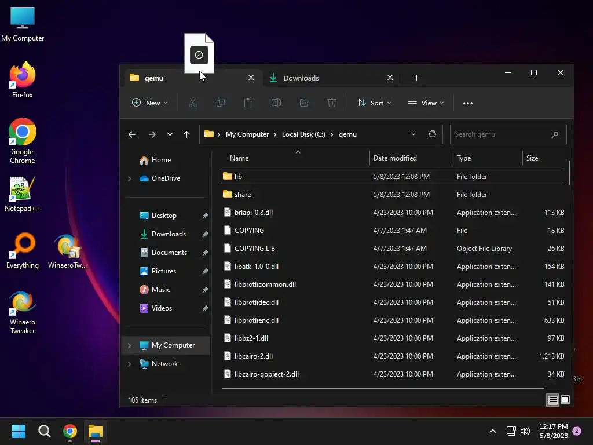Viewport: 593px width, 445px height.
Task: Click Local Disk (C:) breadcrumb
Action: 303,134
